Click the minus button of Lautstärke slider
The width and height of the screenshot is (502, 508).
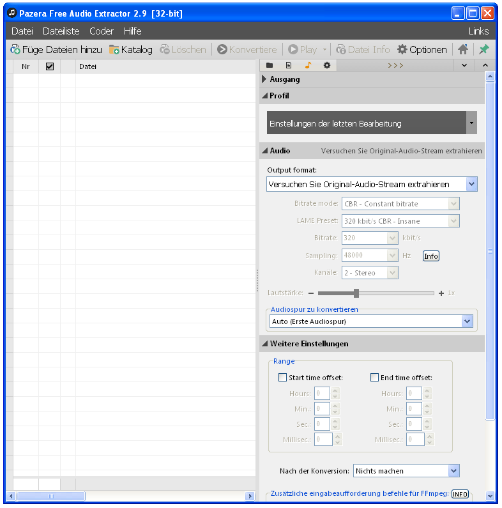(311, 293)
